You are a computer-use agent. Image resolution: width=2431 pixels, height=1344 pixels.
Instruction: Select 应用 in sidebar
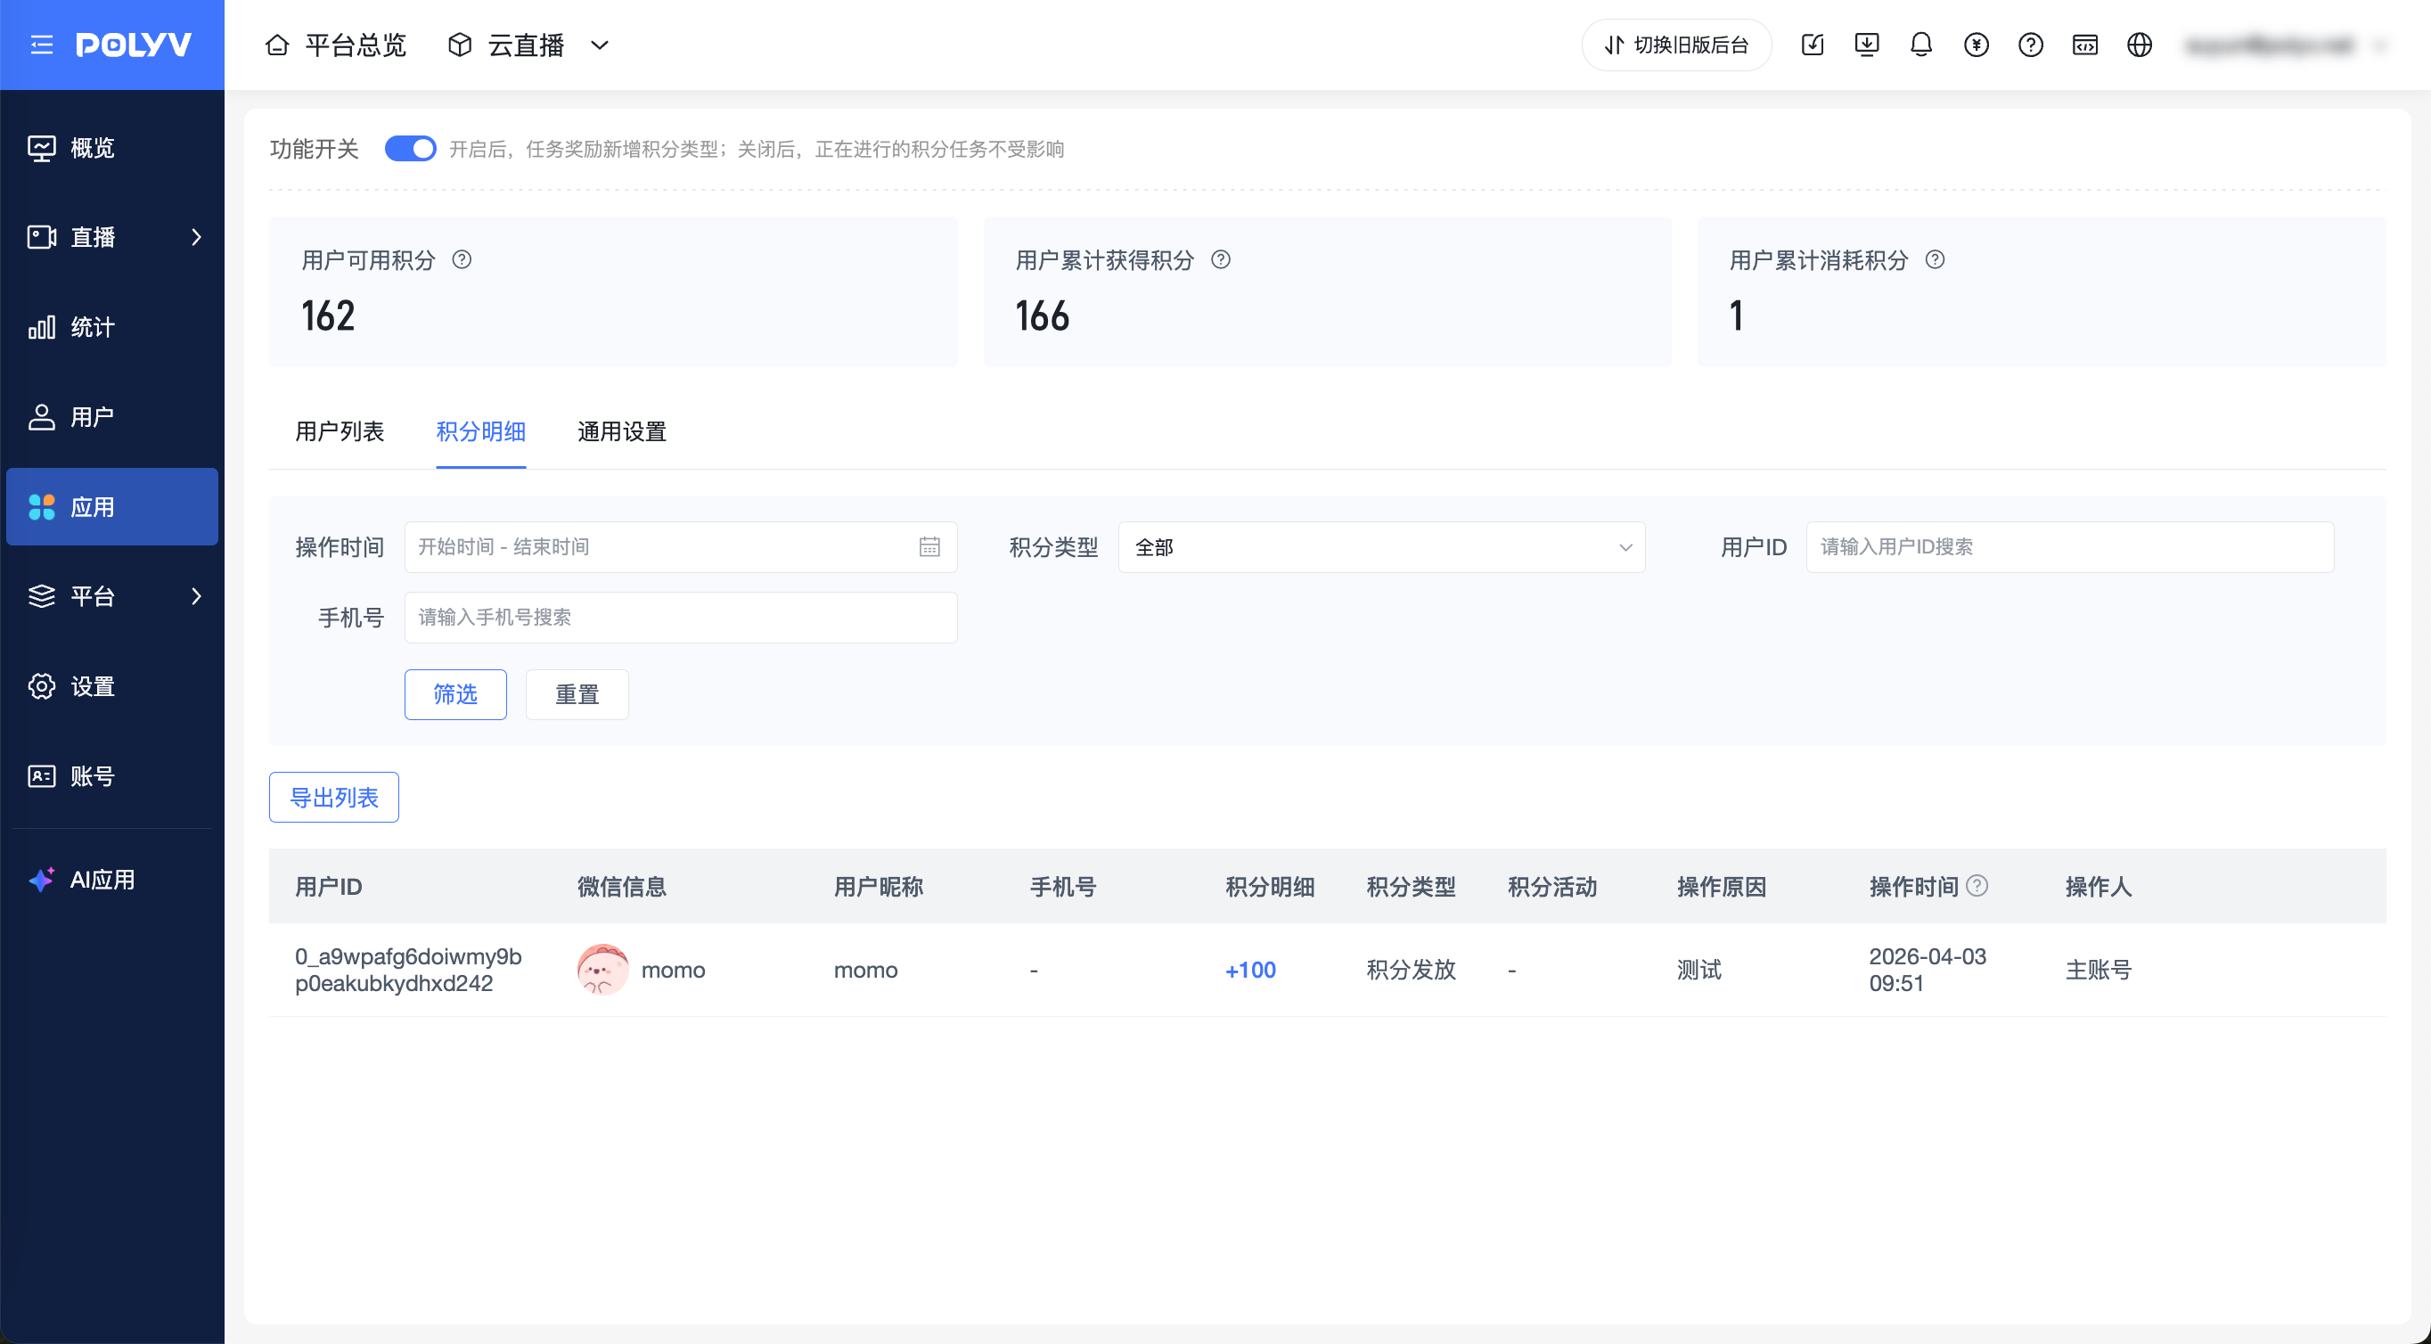pos(112,507)
